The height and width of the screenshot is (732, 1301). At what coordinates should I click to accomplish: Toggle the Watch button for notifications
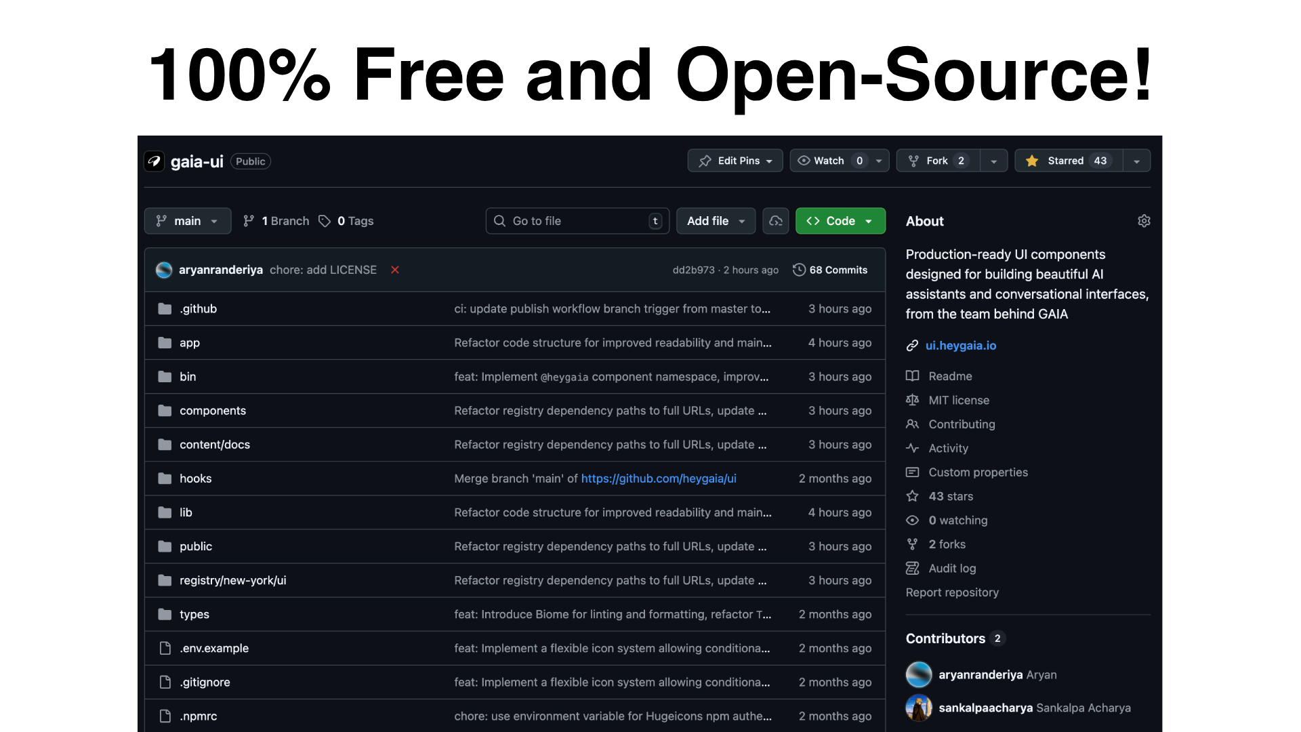(829, 161)
